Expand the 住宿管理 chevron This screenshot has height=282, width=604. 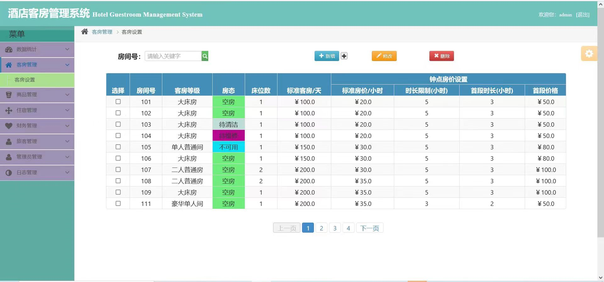pyautogui.click(x=67, y=110)
